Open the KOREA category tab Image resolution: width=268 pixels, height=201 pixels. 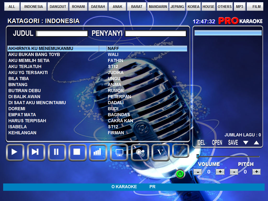(193, 7)
